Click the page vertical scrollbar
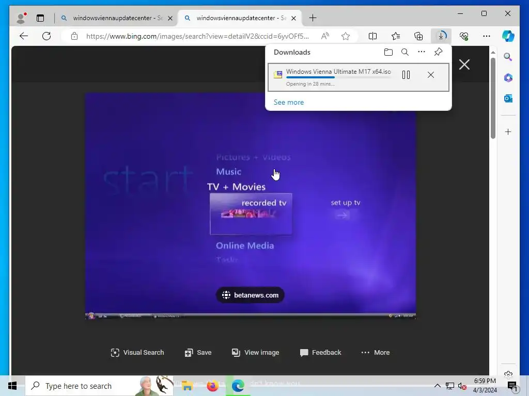Screen dimensions: 529x396 point(493,98)
